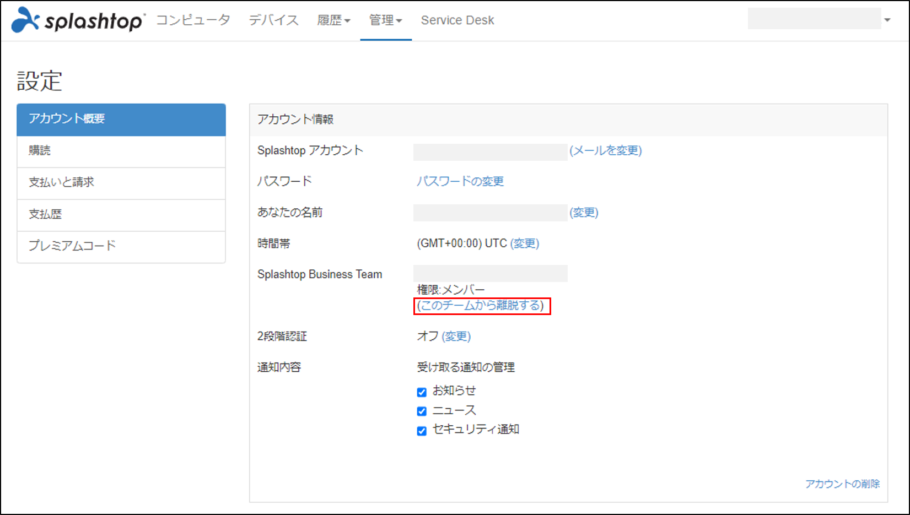Click 変更 link next to the UTC time zone
The image size is (910, 515).
coord(525,243)
